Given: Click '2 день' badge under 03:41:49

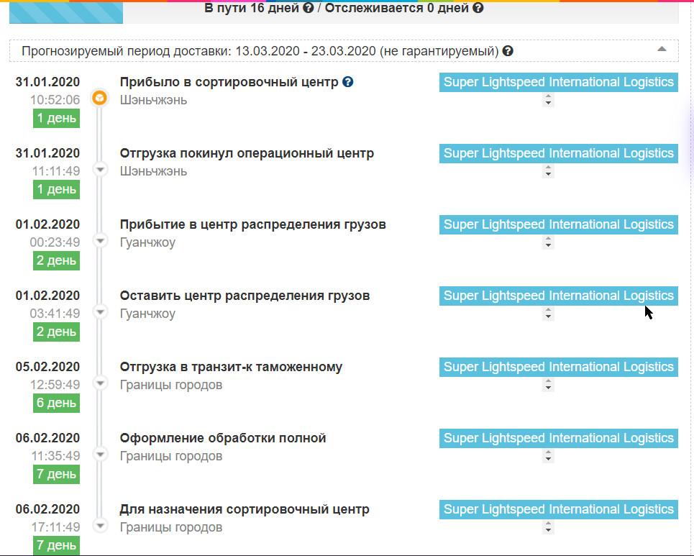Looking at the screenshot, I should [56, 332].
